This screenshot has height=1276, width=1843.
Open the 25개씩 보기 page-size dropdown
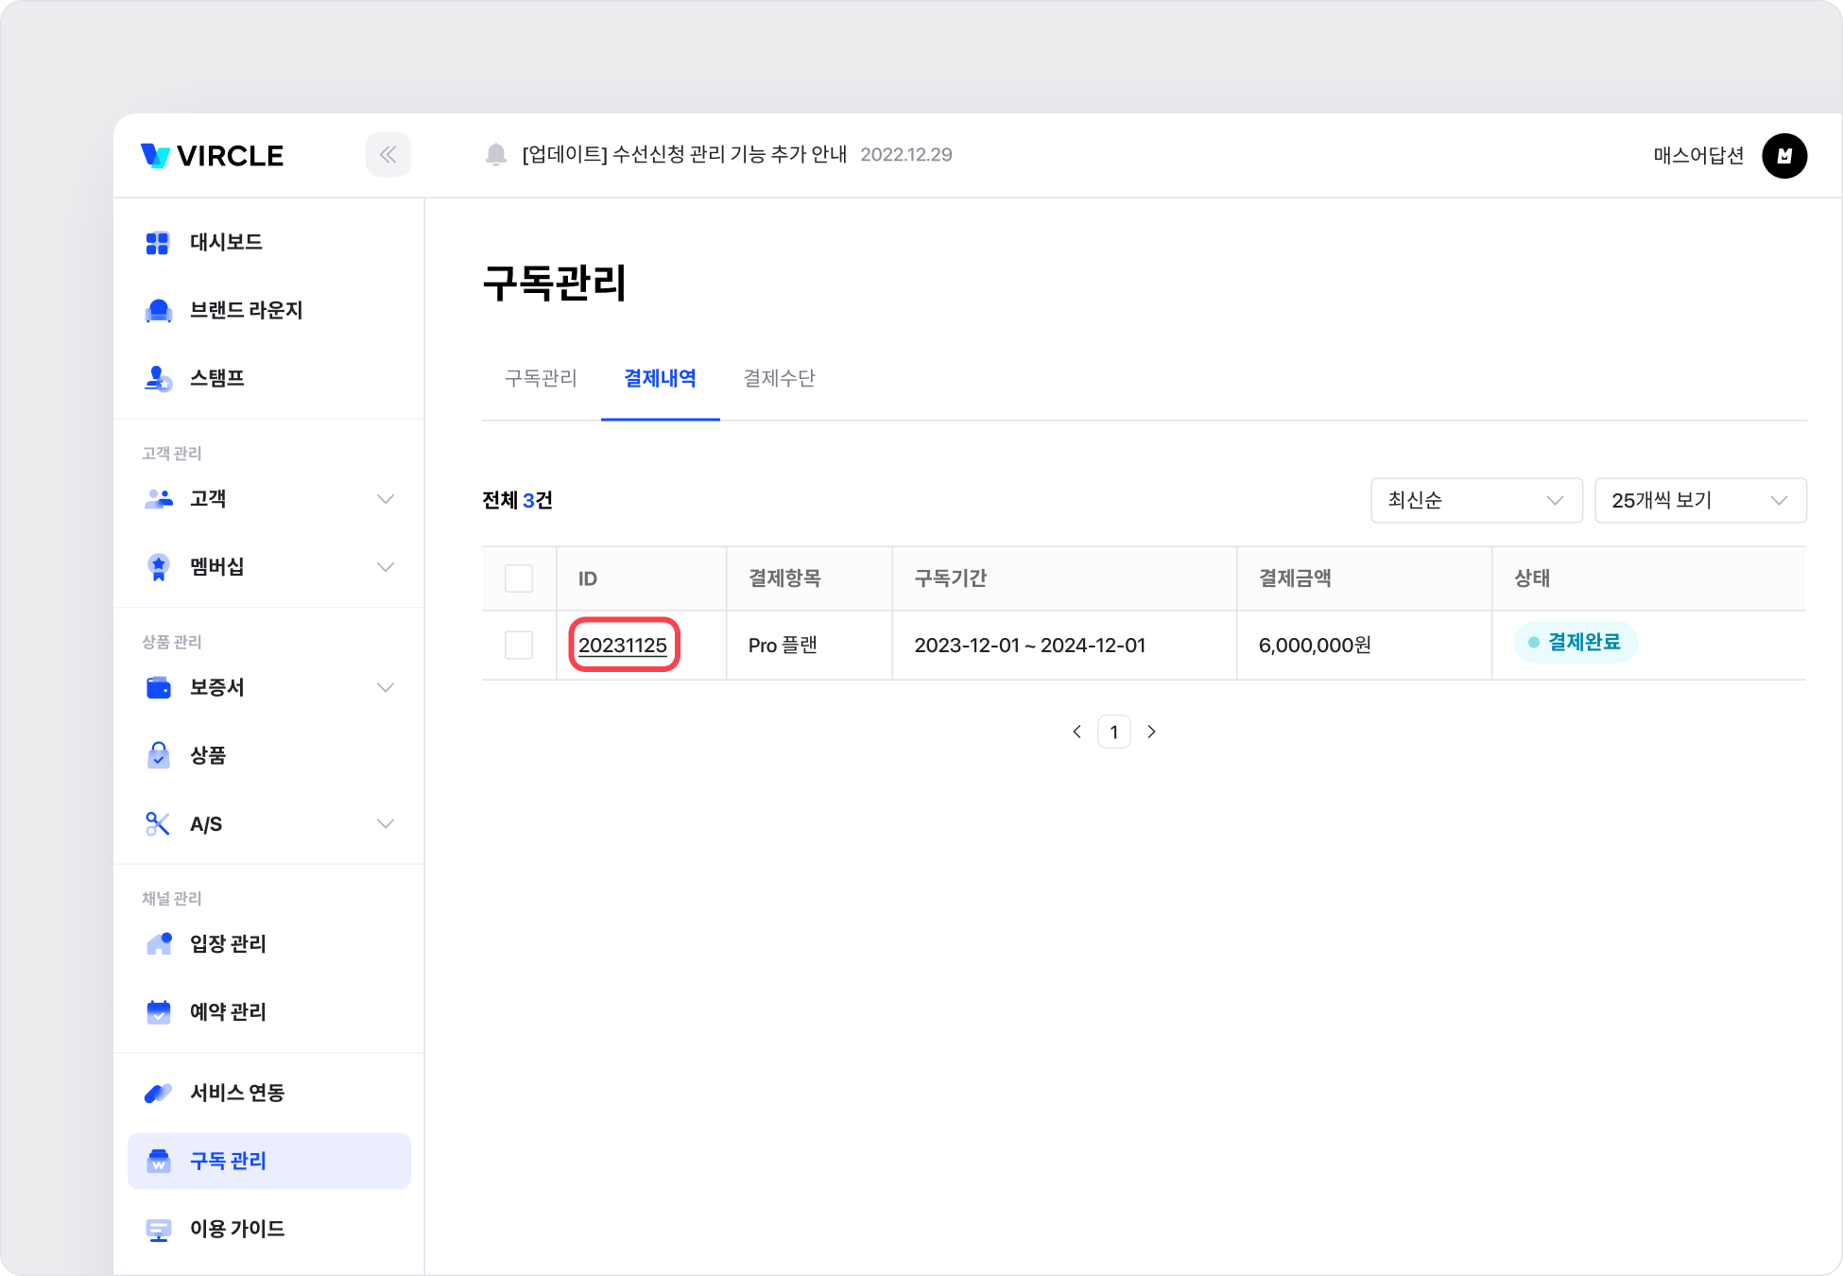click(1699, 500)
